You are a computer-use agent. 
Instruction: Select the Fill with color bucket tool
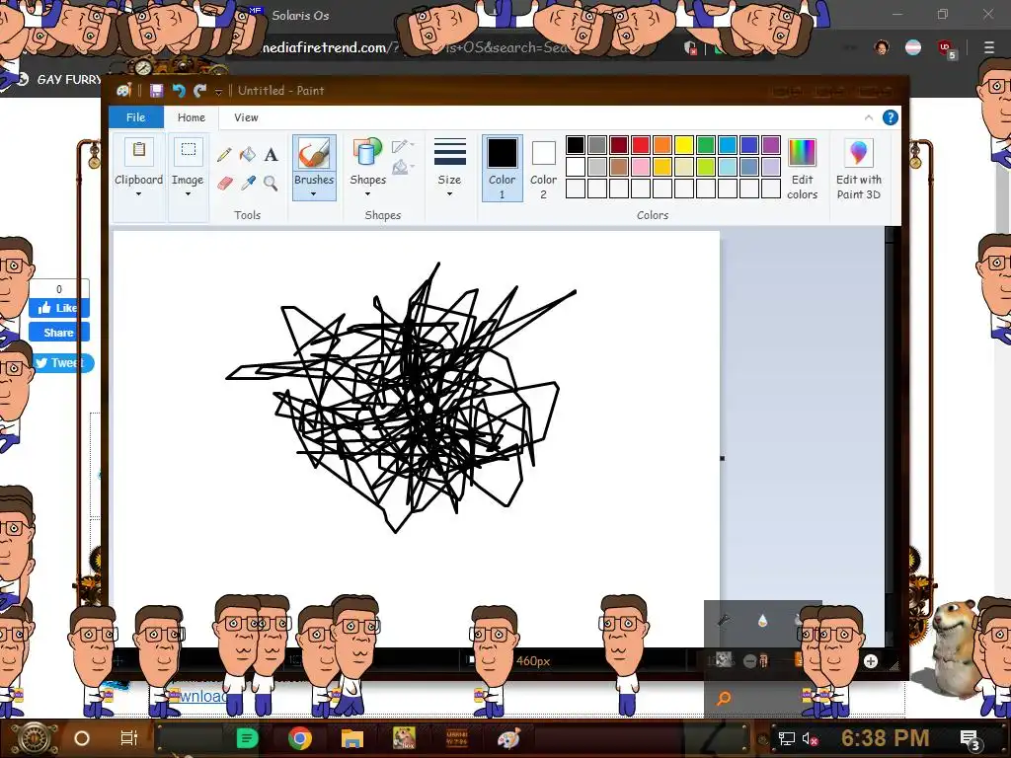point(248,155)
